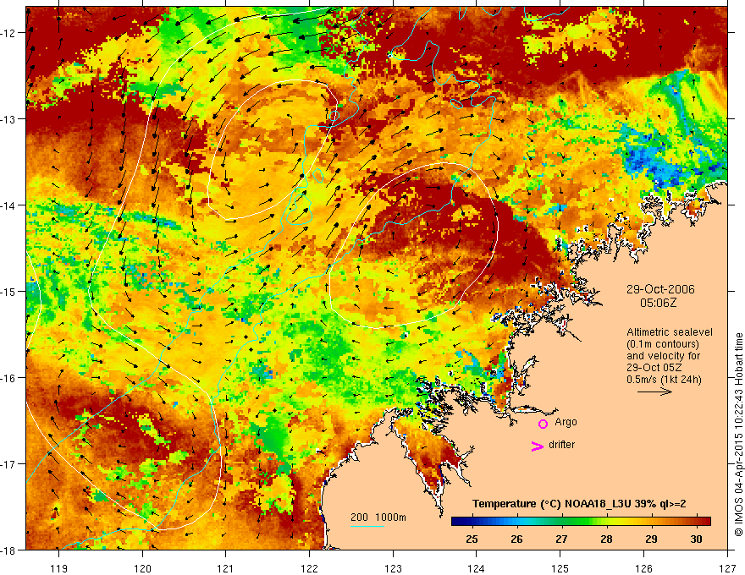
Task: Click the 'and velocity for' caption line
Action: [x=663, y=356]
